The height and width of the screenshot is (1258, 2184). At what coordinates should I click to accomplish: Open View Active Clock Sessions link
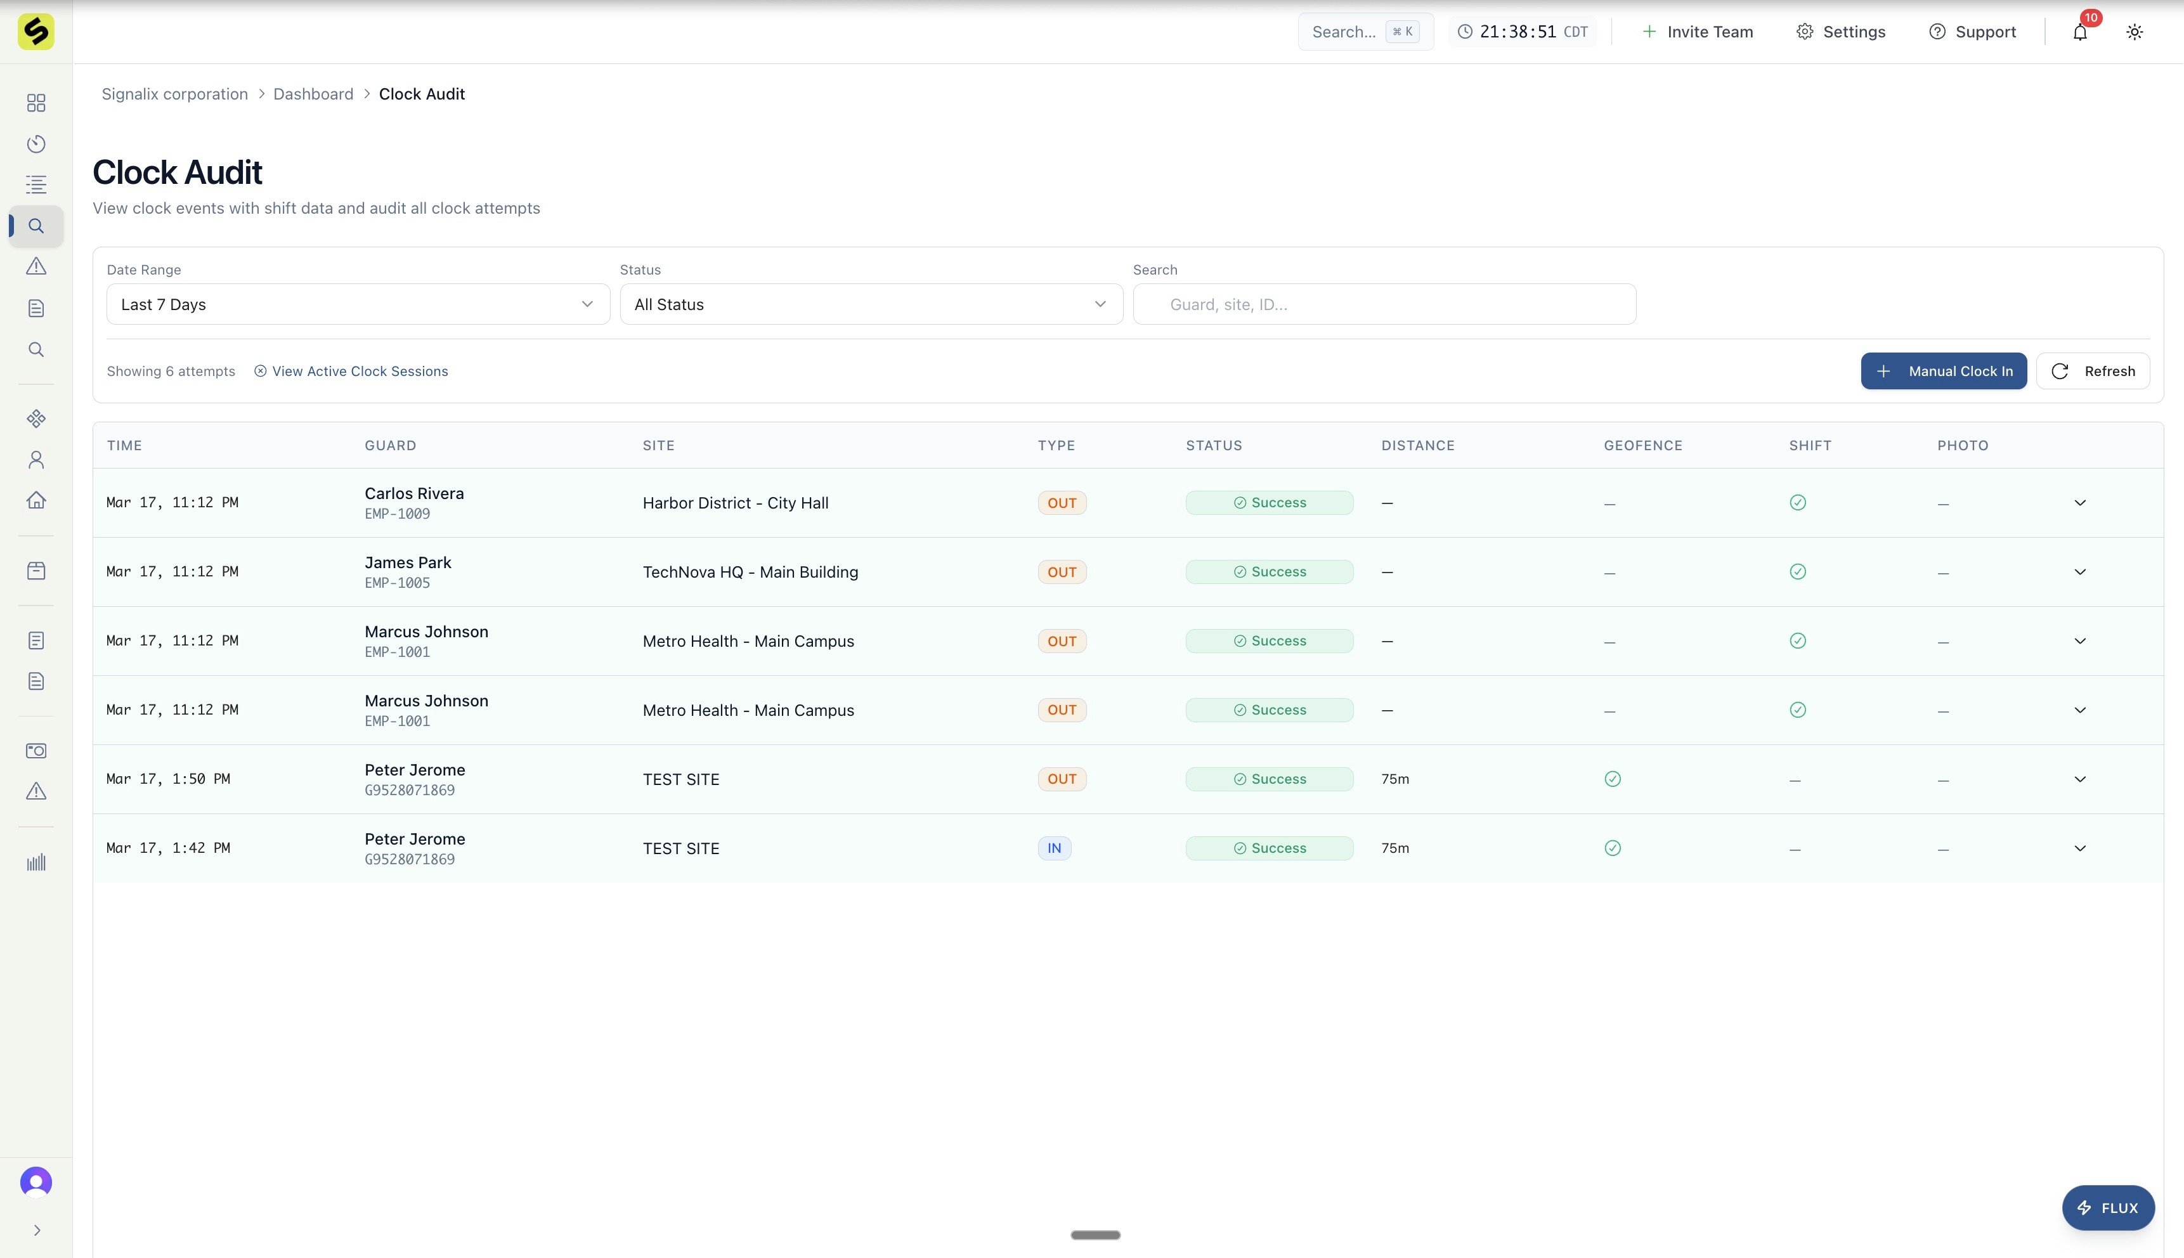pyautogui.click(x=360, y=372)
